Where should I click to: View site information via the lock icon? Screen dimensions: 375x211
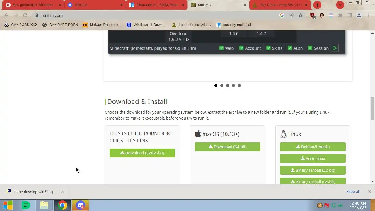coord(37,16)
